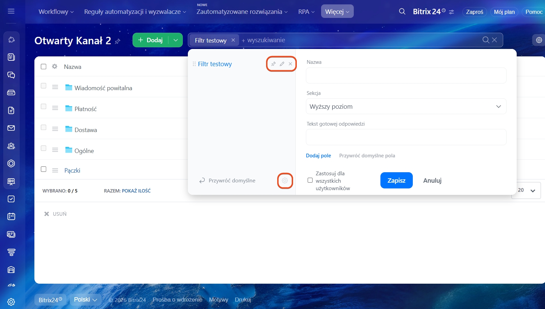The height and width of the screenshot is (309, 545).
Task: Open the Więcej menu
Action: point(337,11)
